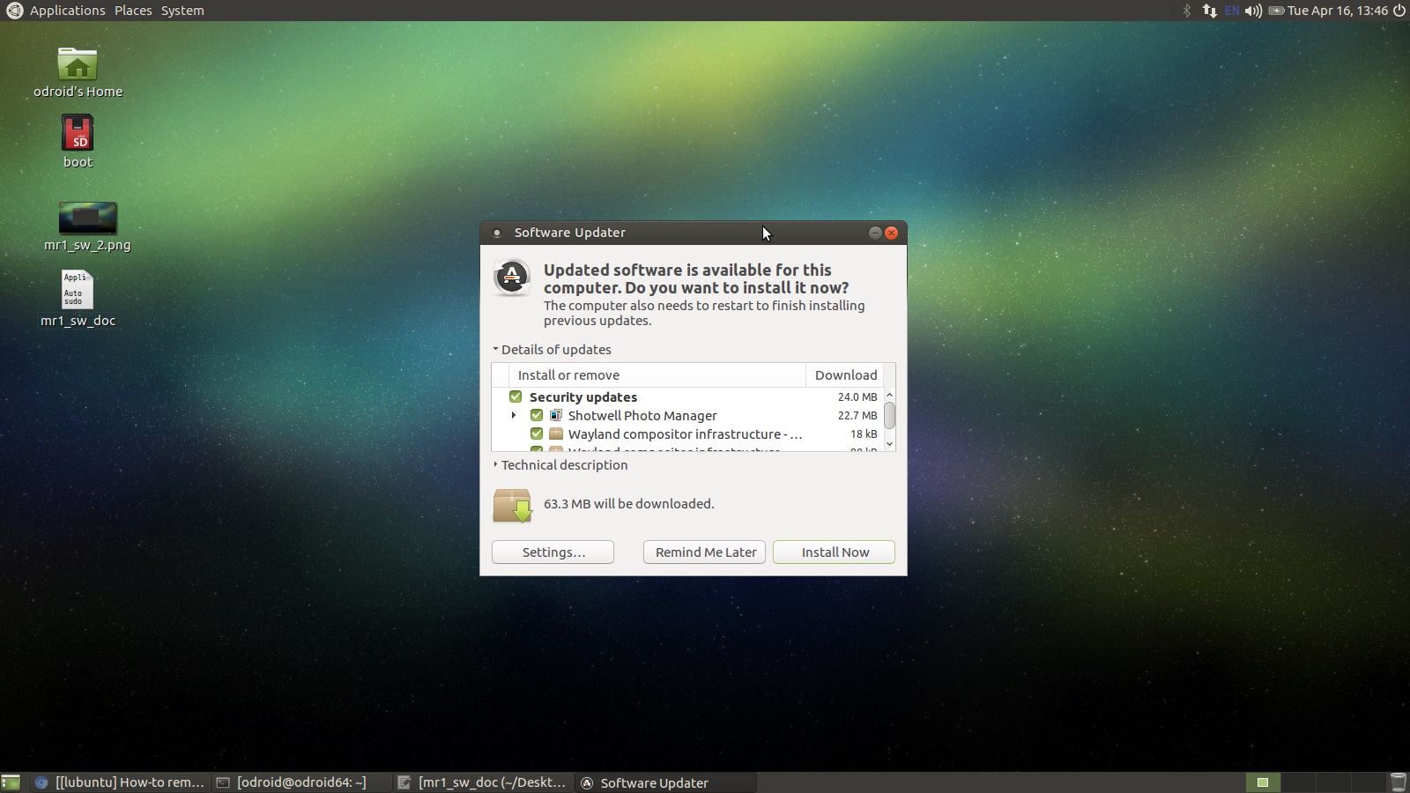This screenshot has height=793, width=1410.
Task: Open the Places menu
Action: click(x=133, y=11)
